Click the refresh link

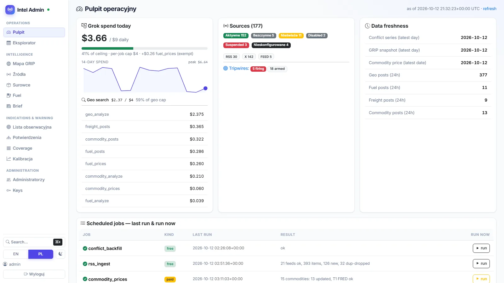490,9
